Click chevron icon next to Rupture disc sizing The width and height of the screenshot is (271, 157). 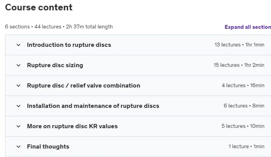18,65
